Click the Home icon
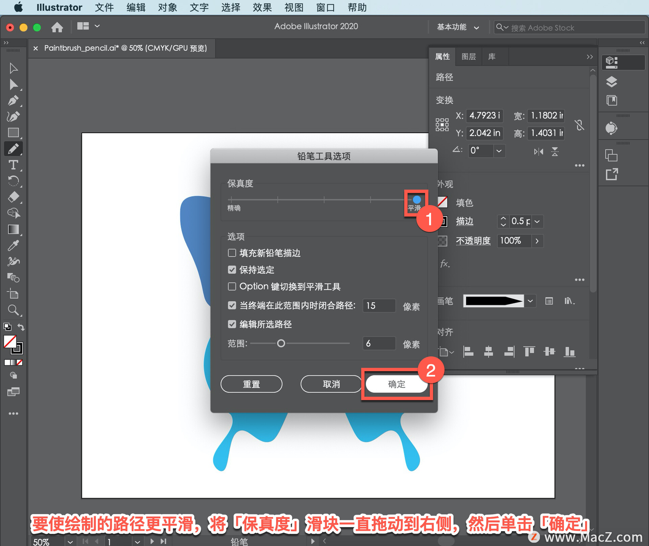The width and height of the screenshot is (649, 546). [x=57, y=27]
